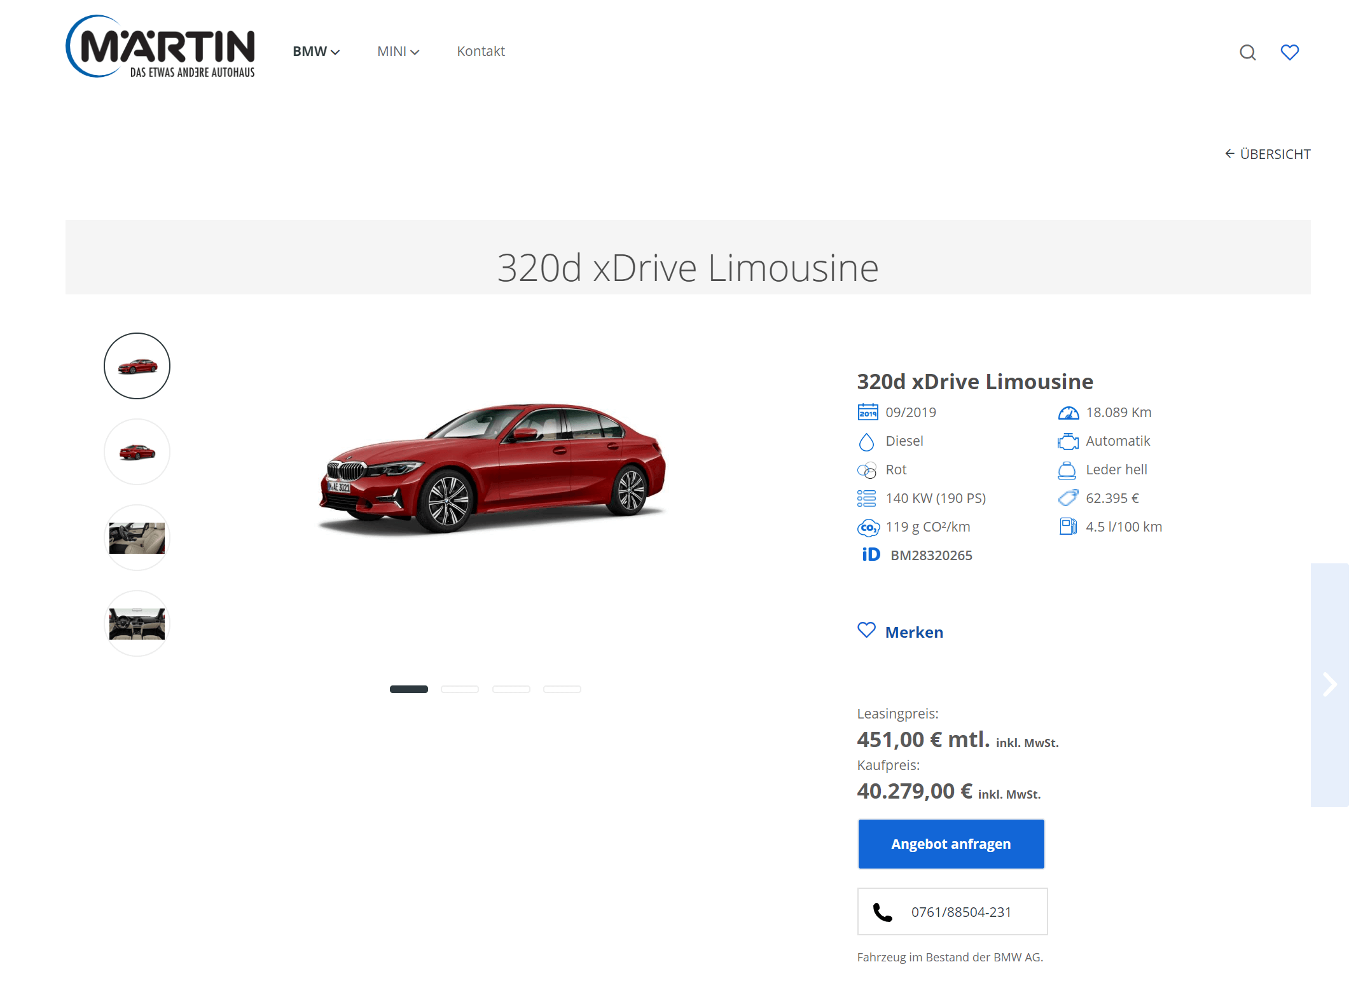Viewport: 1370px width, 983px height.
Task: Go back to ÜBERSICHT
Action: pos(1268,154)
